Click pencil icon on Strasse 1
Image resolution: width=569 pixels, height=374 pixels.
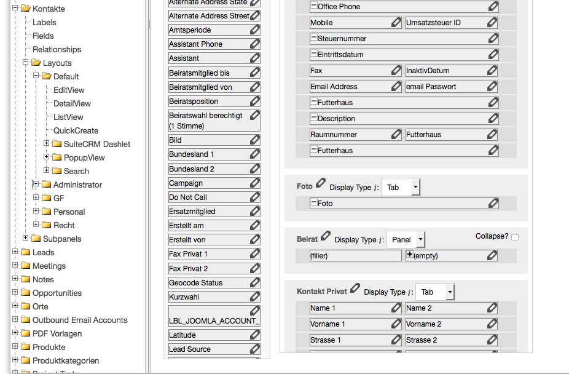coord(396,340)
